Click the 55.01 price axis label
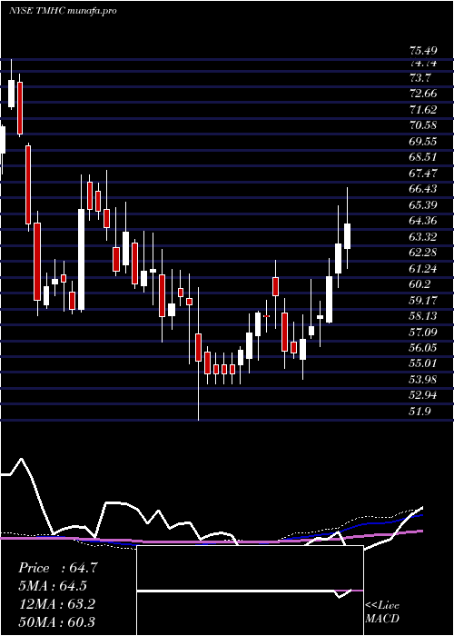Viewport: 454px width, 636px height. pyautogui.click(x=423, y=363)
